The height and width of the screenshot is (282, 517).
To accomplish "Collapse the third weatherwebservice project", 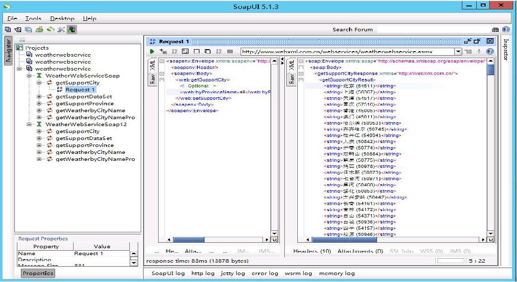I will point(19,69).
